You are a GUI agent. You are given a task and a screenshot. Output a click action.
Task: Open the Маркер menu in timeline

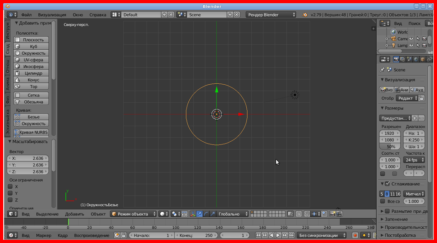[43, 236]
